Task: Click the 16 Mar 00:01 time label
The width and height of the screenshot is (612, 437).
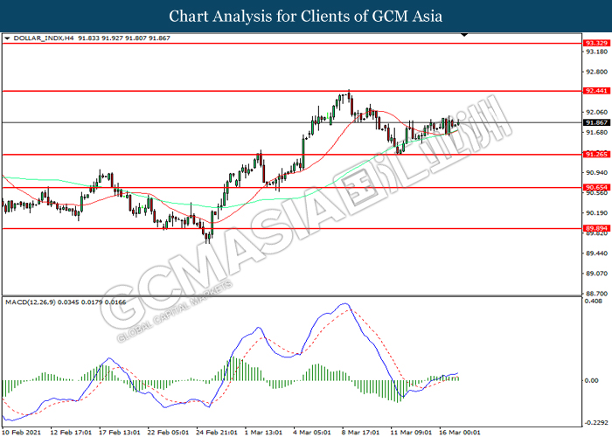Action: click(x=460, y=433)
